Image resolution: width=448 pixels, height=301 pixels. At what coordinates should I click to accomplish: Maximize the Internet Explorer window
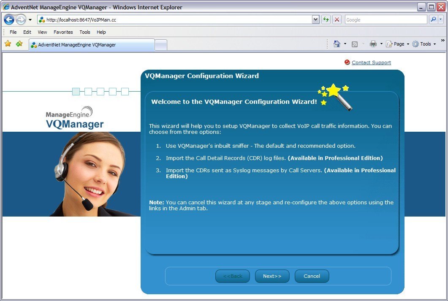(x=432, y=7)
